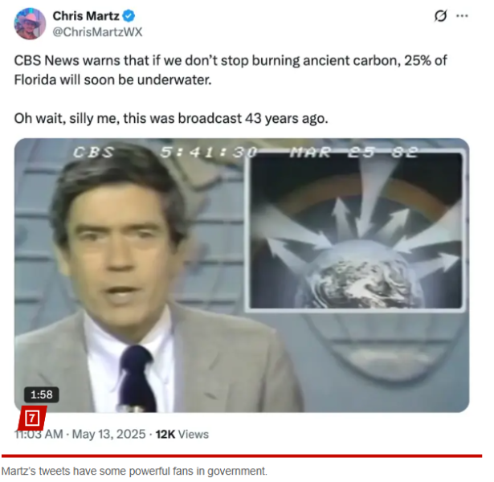This screenshot has height=482, width=494.
Task: Select the 1:58 video duration badge
Action: click(x=42, y=394)
